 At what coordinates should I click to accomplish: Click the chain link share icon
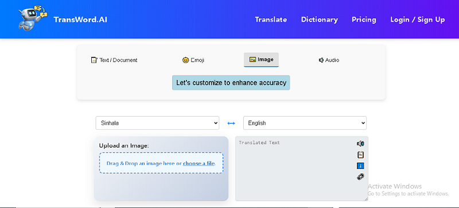(x=360, y=176)
